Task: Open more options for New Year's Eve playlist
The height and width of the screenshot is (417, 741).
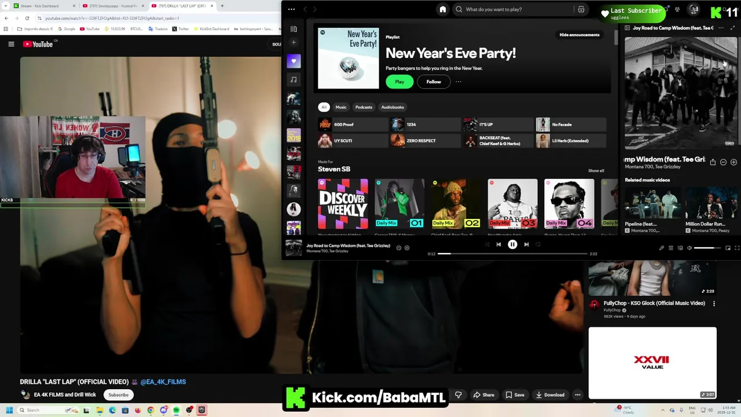Action: [458, 82]
